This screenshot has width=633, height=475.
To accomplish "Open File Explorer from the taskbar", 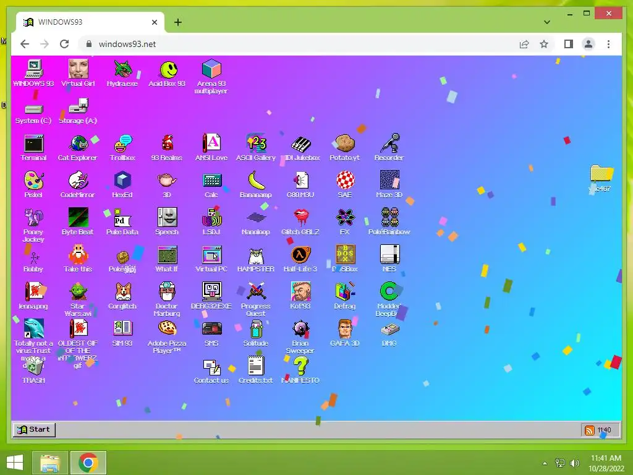I will point(50,463).
